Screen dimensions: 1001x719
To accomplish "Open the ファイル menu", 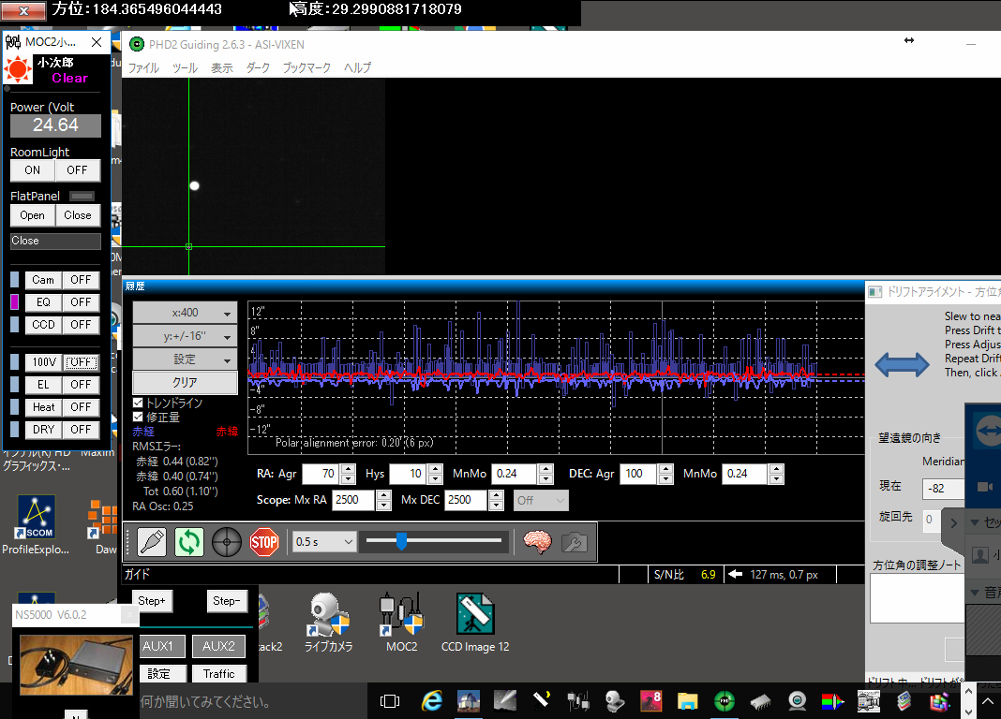I will pos(143,67).
